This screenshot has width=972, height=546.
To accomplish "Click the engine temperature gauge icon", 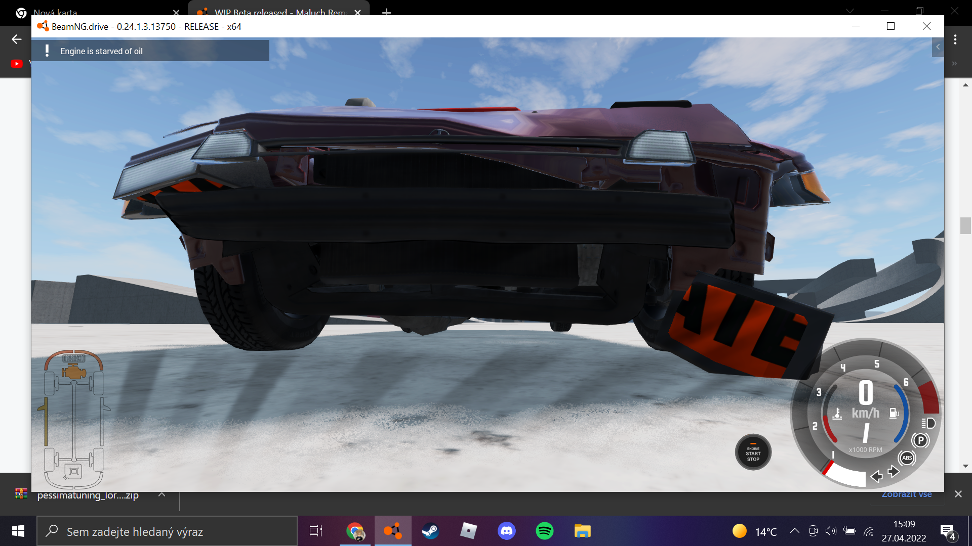I will pyautogui.click(x=837, y=414).
